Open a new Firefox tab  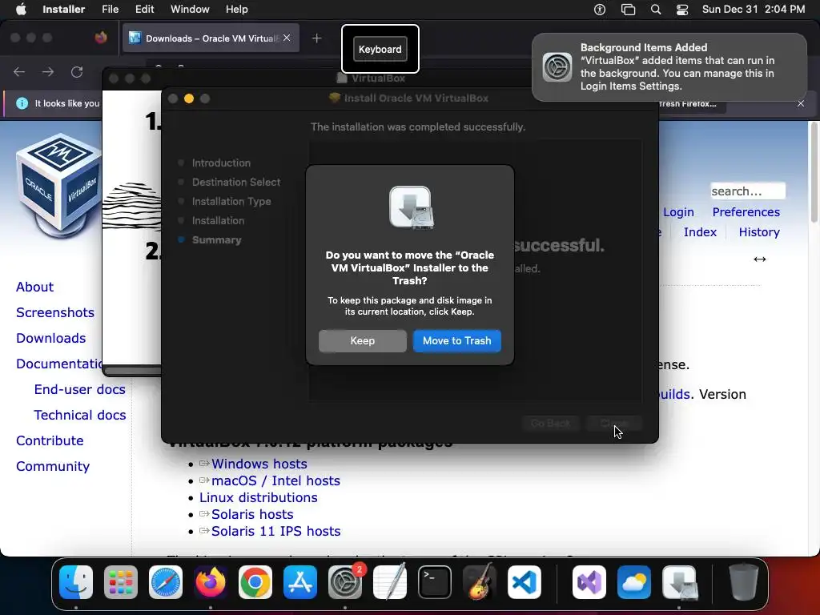(x=316, y=38)
